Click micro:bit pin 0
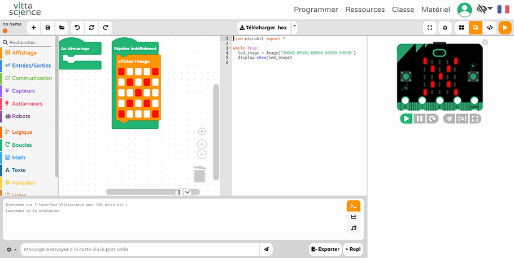Image resolution: width=514 pixels, height=258 pixels. click(x=406, y=100)
